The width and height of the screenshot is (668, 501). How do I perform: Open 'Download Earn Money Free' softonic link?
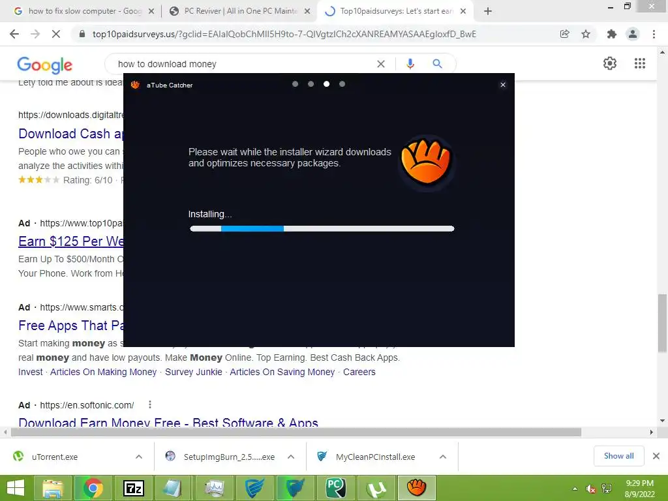(168, 423)
